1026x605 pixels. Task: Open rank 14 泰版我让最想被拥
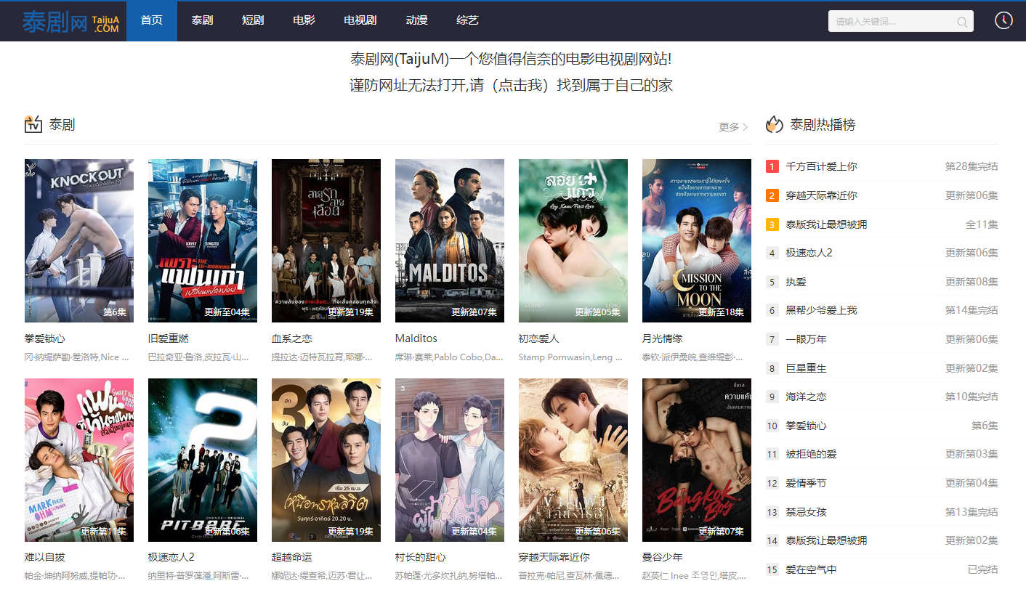827,540
